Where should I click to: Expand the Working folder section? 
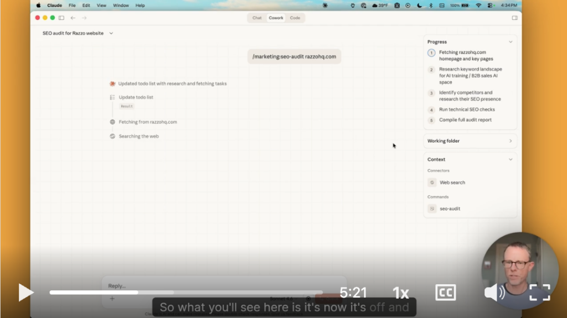point(511,141)
